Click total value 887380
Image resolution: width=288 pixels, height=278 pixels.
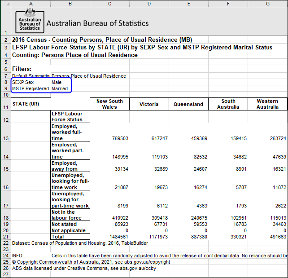coord(199,237)
